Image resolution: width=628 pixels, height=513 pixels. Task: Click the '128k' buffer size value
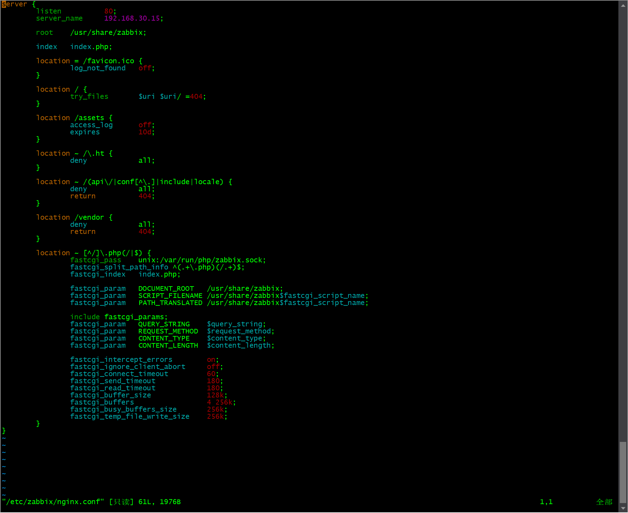pos(215,395)
